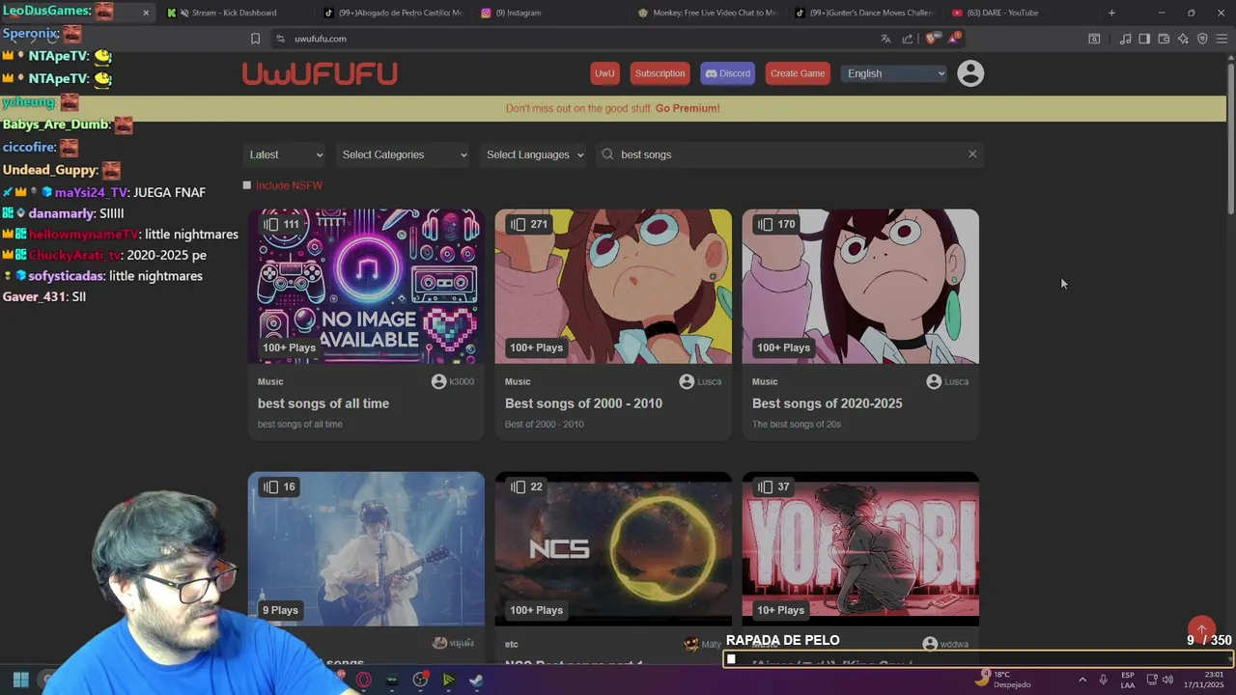
Task: Follow the Go Premium! link
Action: pyautogui.click(x=688, y=108)
